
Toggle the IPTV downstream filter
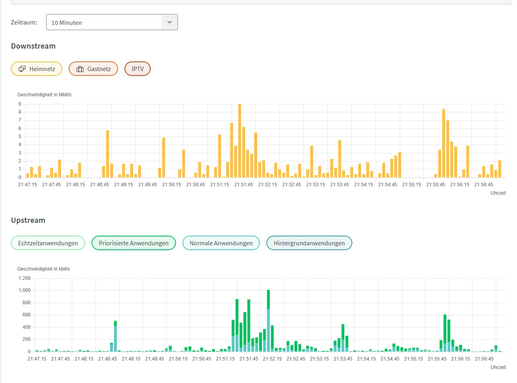point(137,69)
